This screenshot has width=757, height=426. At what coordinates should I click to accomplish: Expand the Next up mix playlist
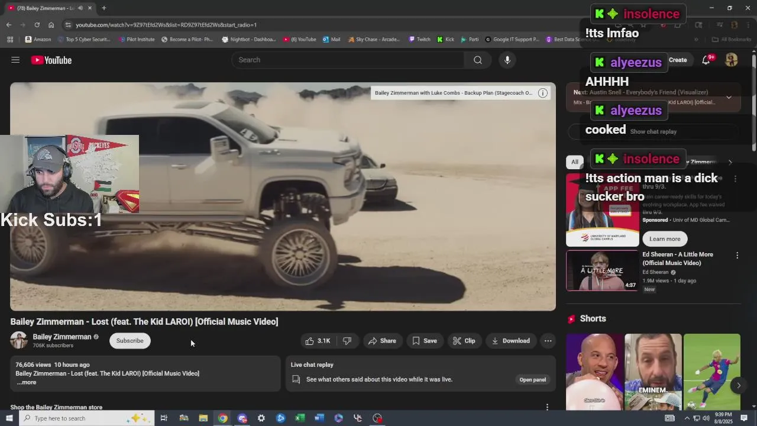(729, 98)
